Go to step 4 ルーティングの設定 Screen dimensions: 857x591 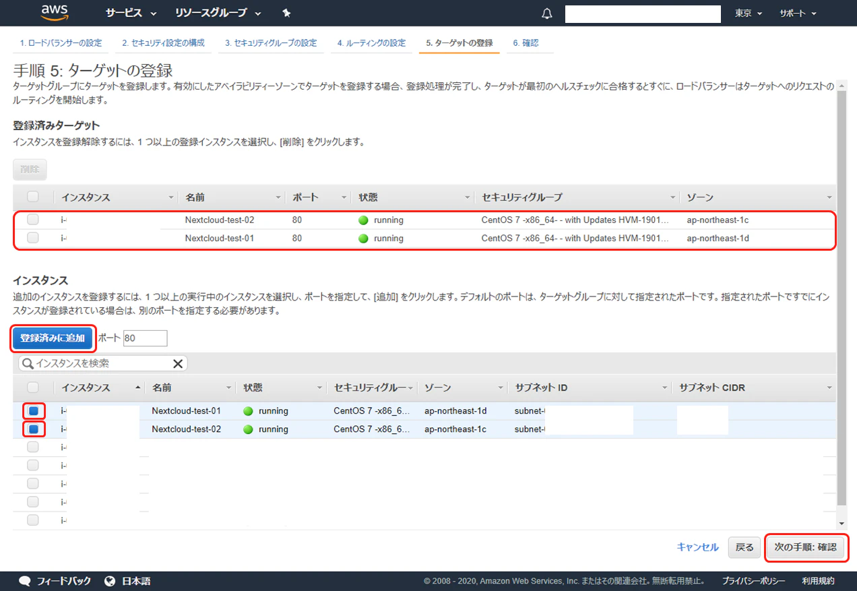pos(371,43)
